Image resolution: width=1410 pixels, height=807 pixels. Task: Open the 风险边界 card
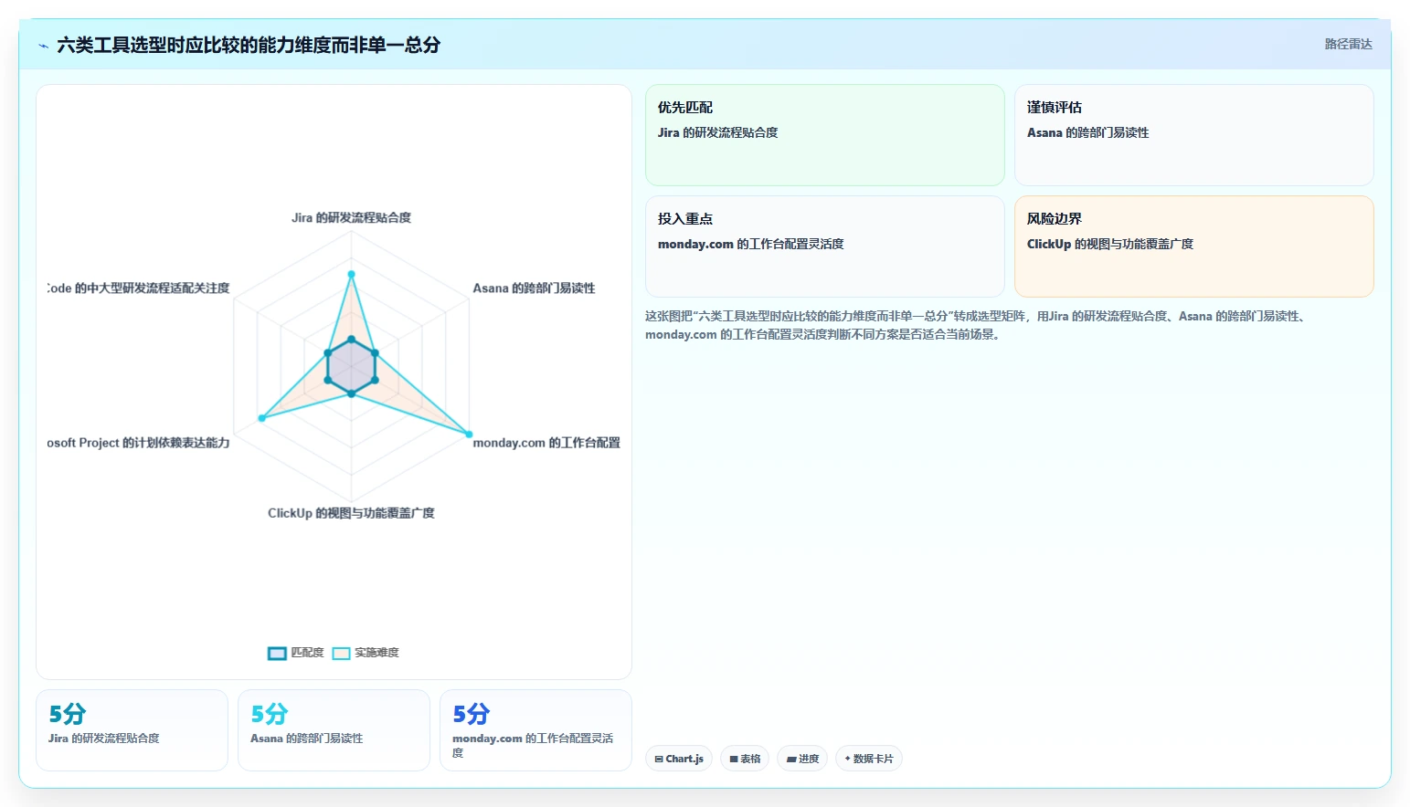(x=1193, y=246)
